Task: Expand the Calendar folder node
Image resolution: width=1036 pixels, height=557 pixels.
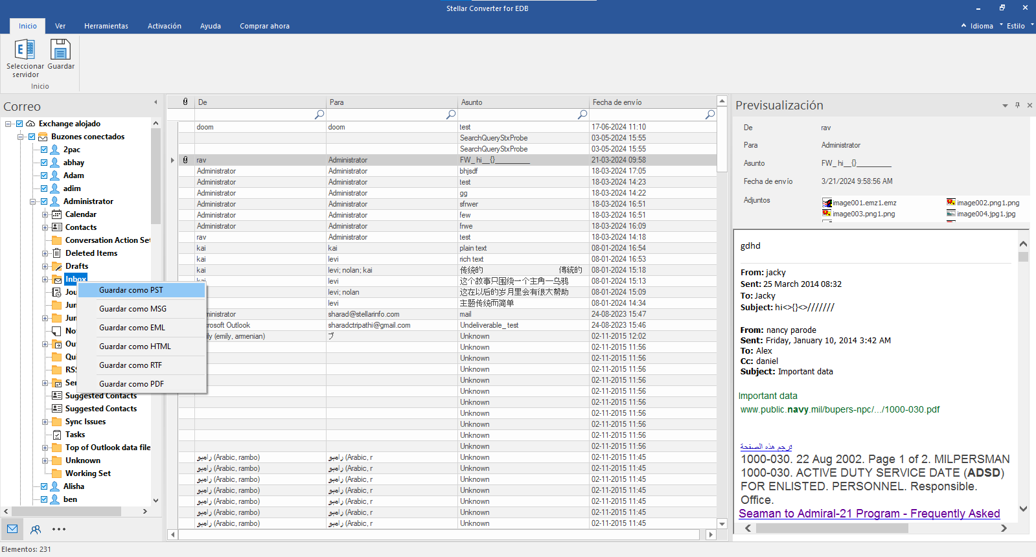Action: coord(45,214)
